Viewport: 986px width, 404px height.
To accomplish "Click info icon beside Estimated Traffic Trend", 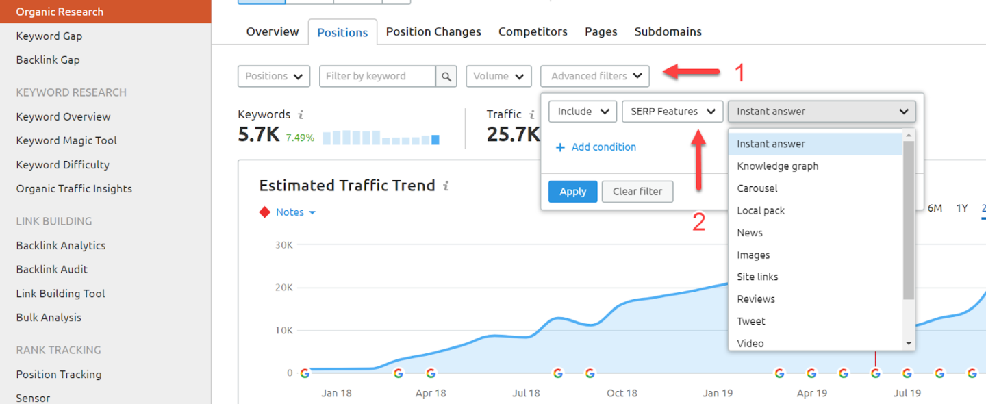I will (446, 186).
